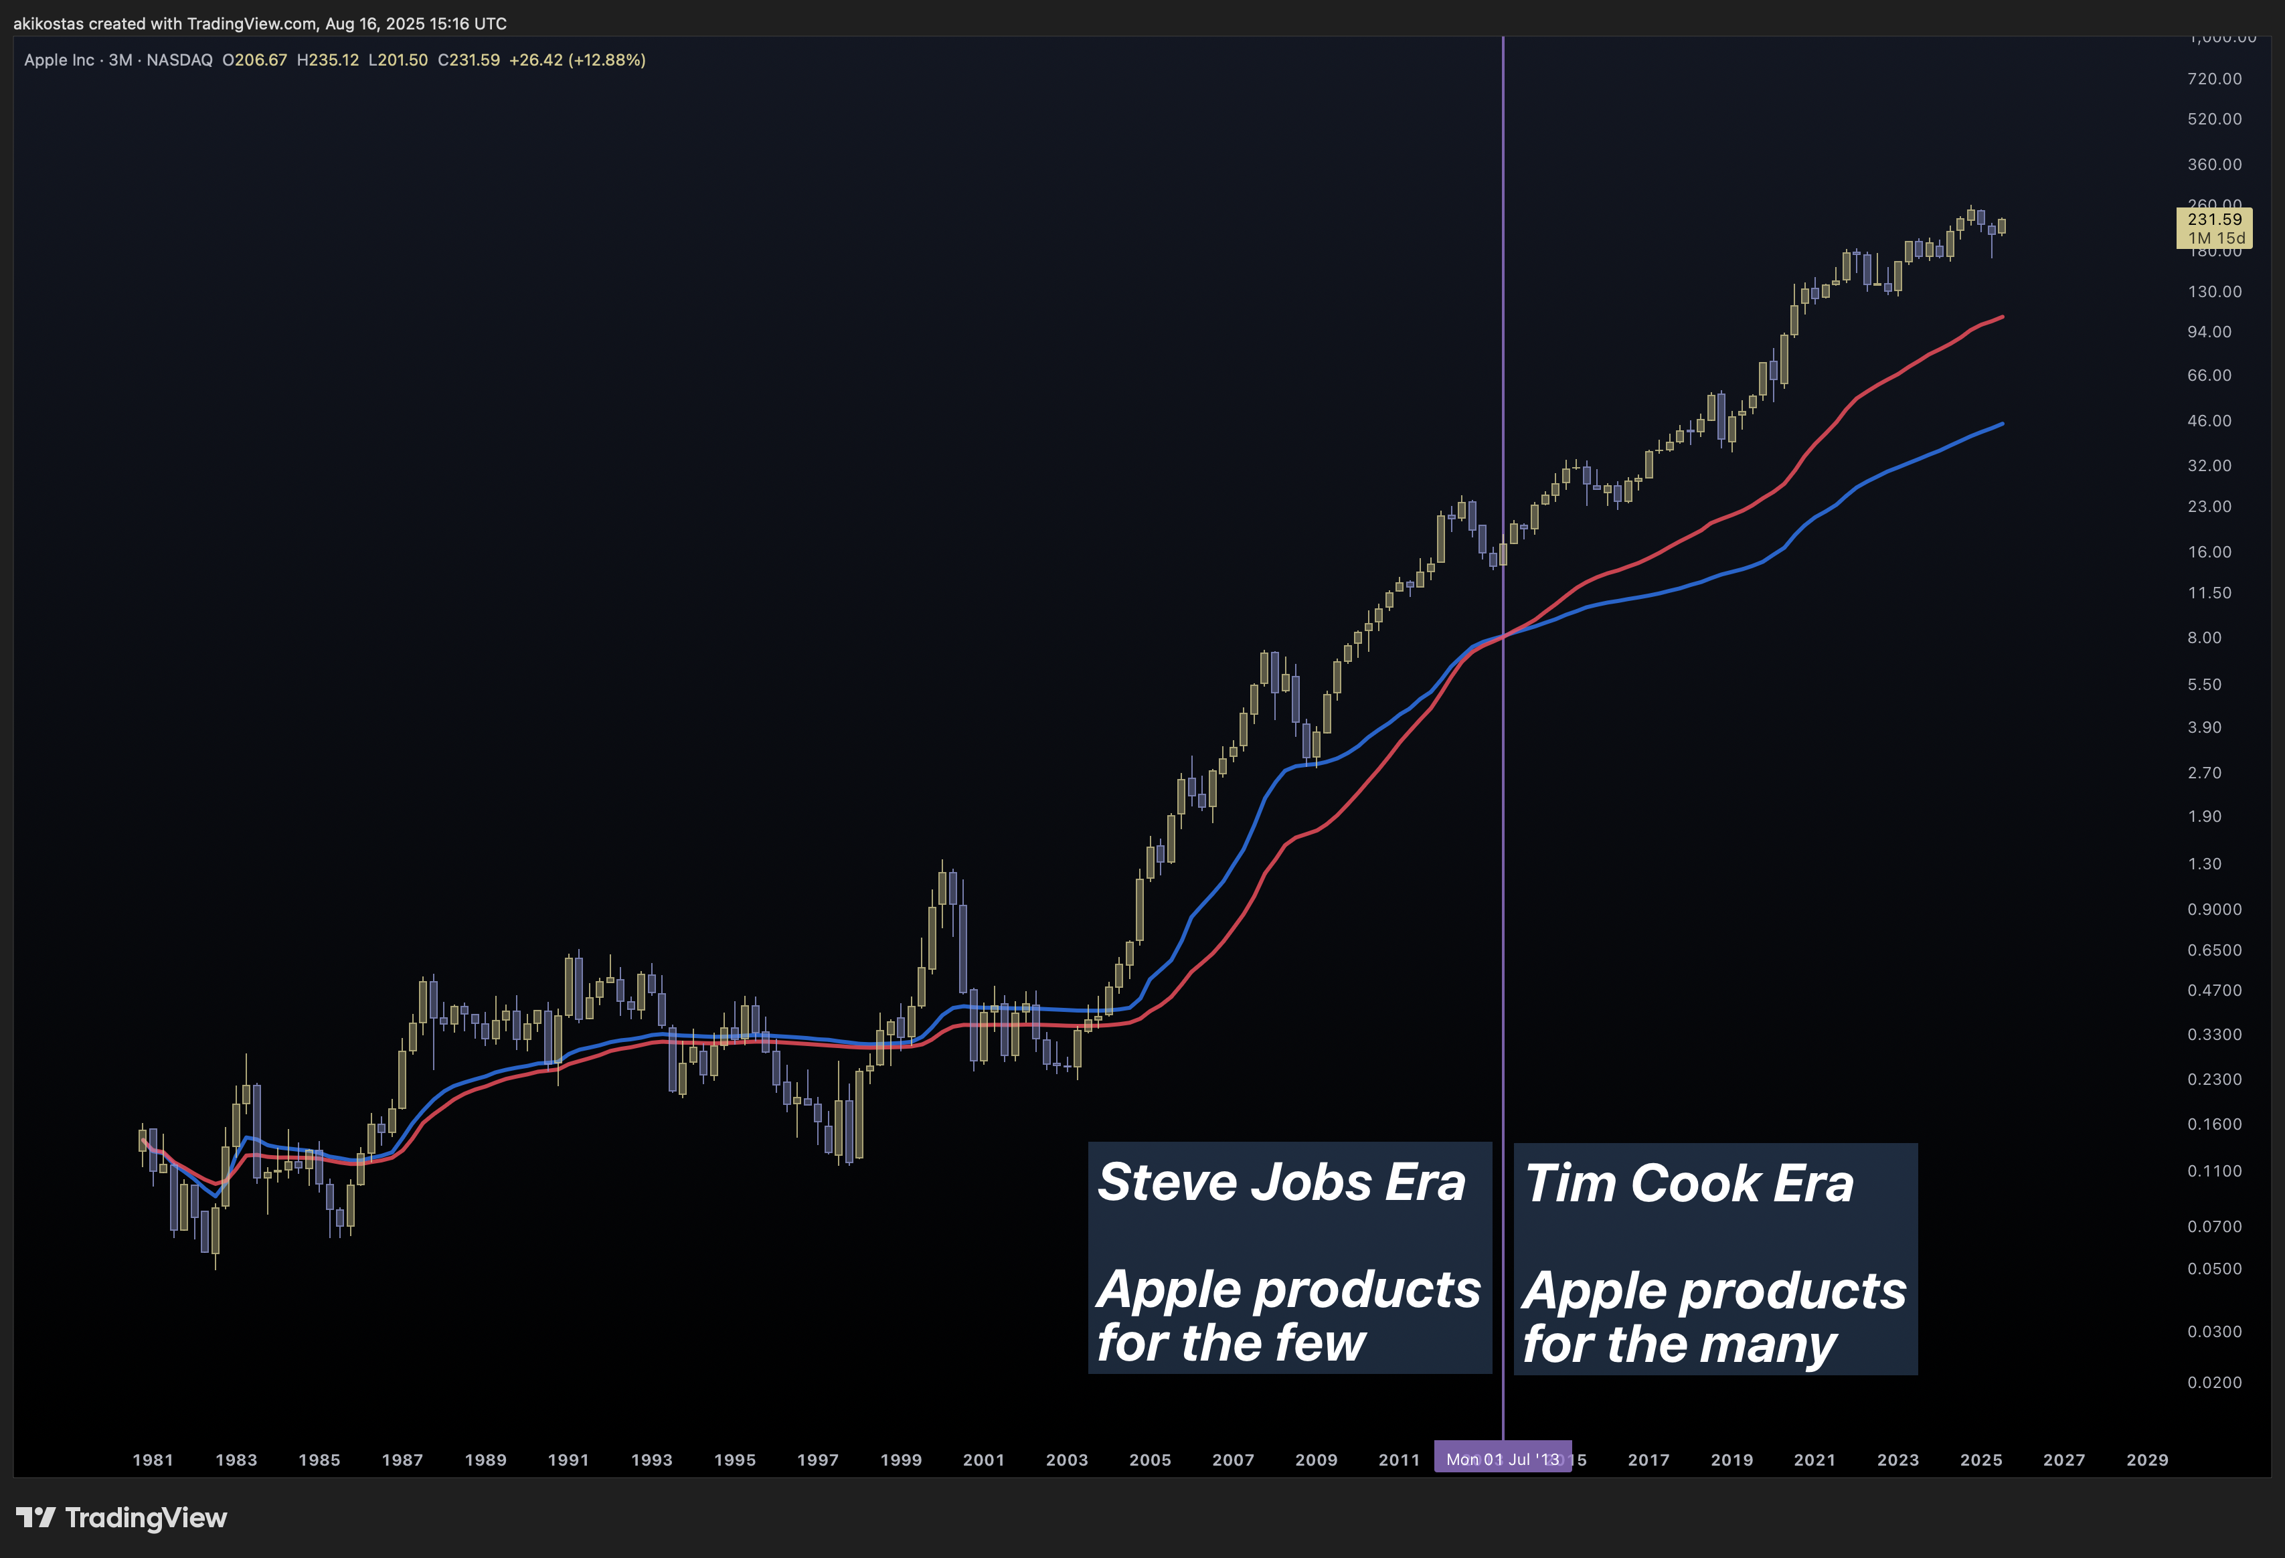Click the 16.00 price axis label
2285x1558 pixels.
pos(2209,552)
